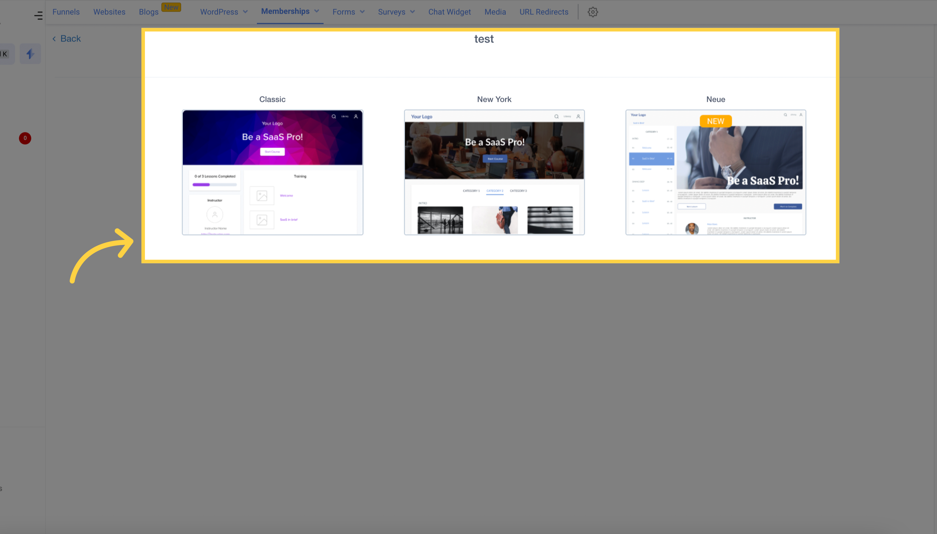Image resolution: width=937 pixels, height=534 pixels.
Task: Open the Websites tab
Action: (109, 12)
